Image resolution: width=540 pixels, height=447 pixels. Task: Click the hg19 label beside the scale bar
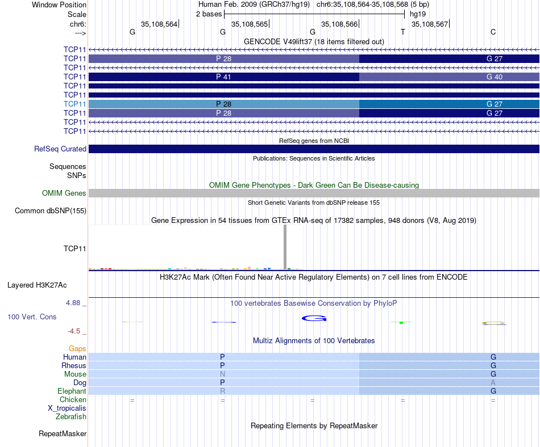(418, 14)
